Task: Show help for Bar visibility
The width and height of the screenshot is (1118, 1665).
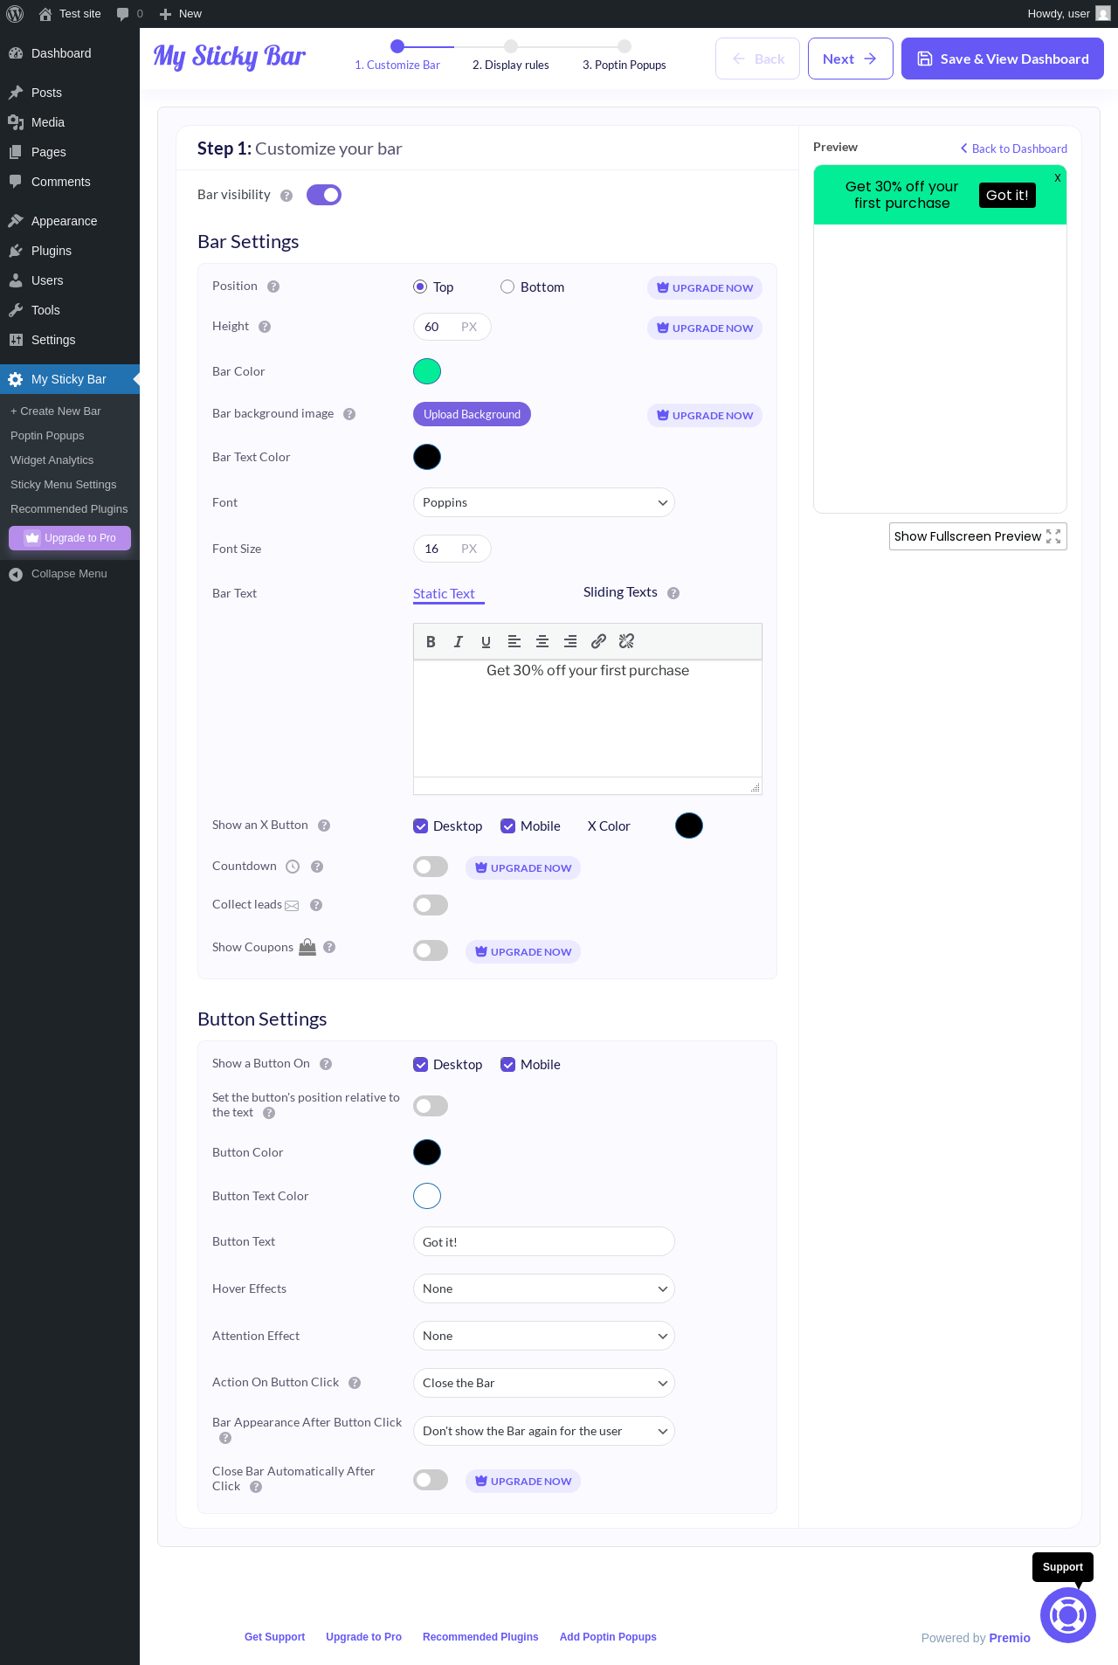Action: click(x=286, y=196)
